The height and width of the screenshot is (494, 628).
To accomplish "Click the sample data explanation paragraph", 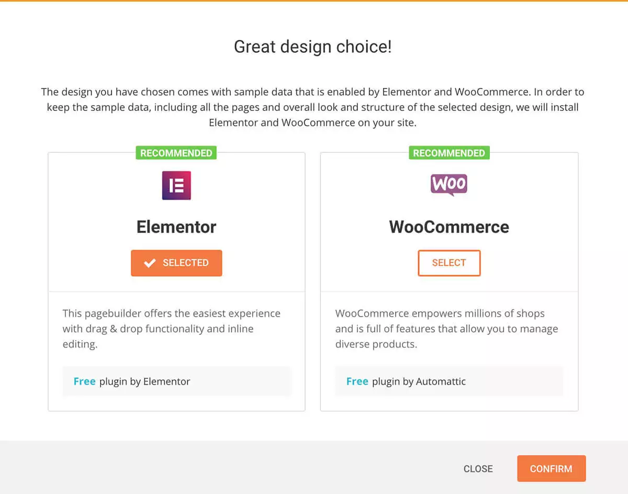I will click(313, 107).
